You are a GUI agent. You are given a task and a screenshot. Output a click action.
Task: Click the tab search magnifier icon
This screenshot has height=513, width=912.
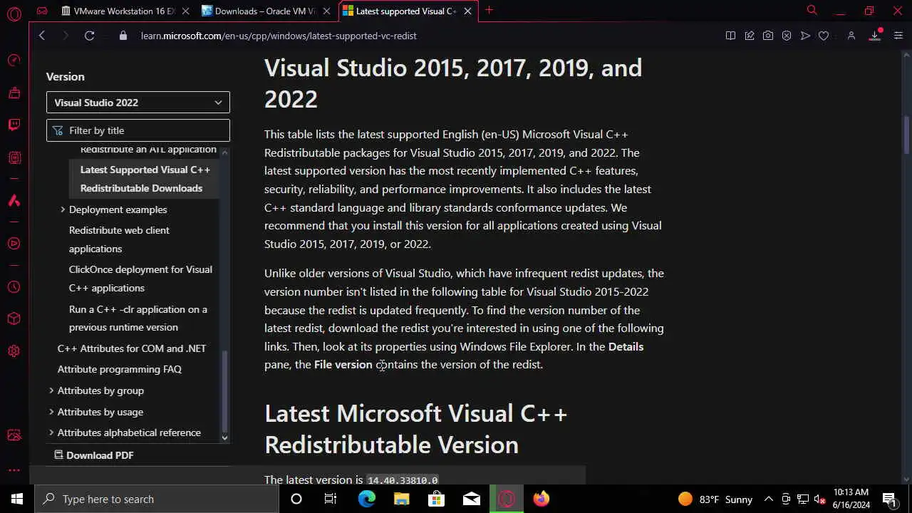[x=812, y=11]
